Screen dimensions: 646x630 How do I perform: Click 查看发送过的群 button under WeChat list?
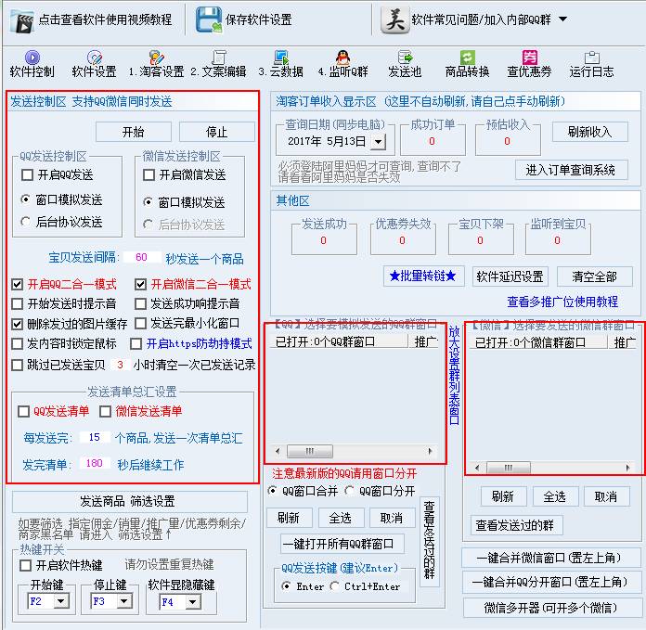(517, 525)
